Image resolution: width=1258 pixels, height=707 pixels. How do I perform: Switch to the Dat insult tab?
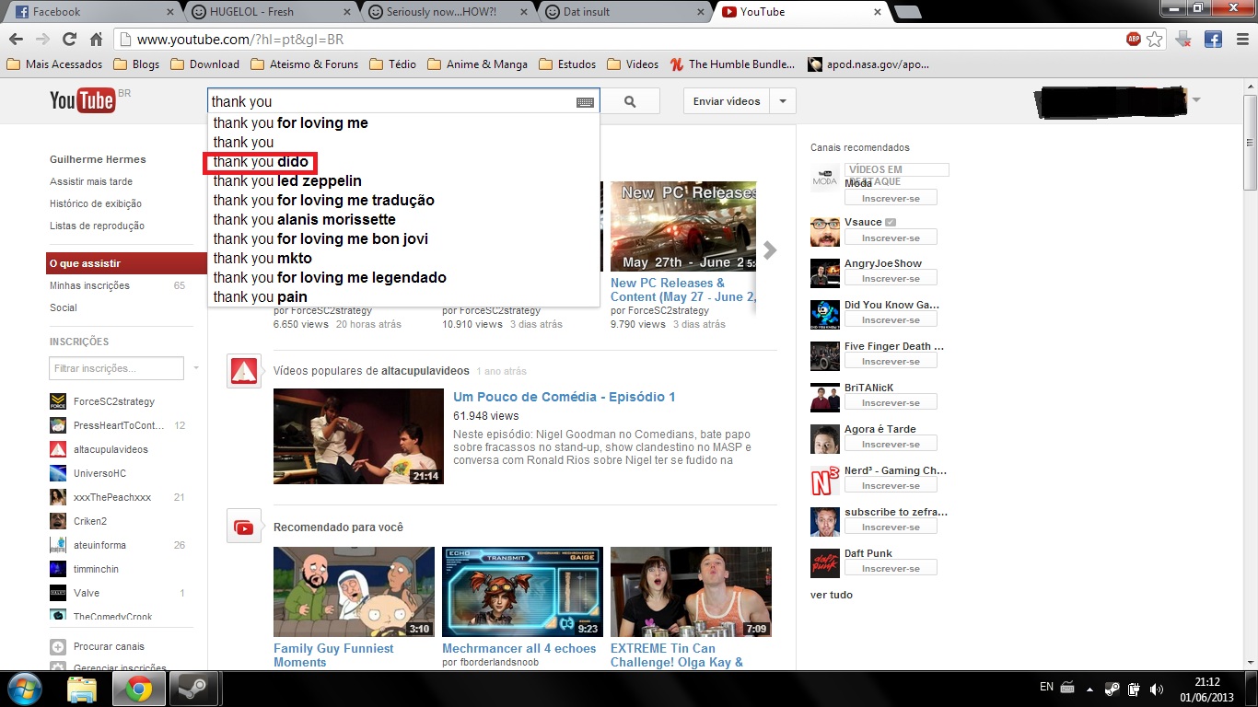(x=623, y=12)
